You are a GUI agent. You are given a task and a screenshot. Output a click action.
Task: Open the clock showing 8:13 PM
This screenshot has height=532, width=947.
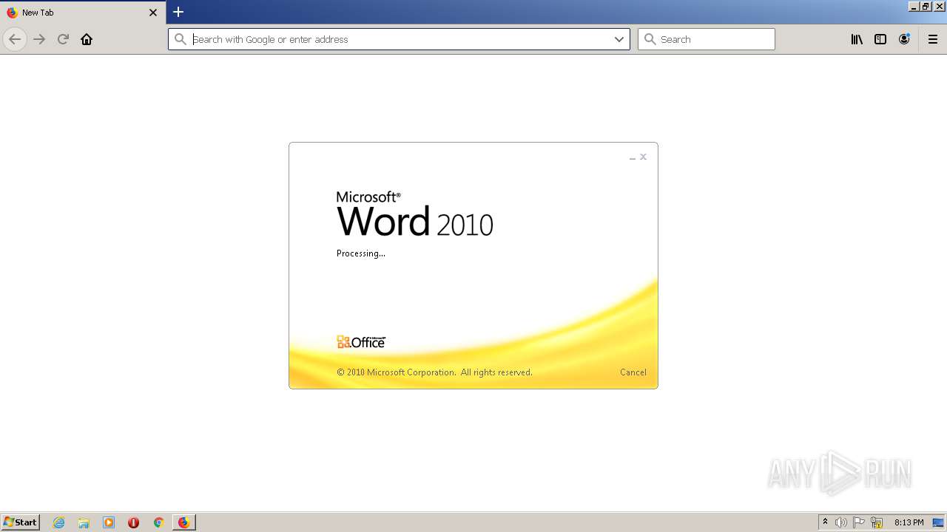(x=909, y=522)
